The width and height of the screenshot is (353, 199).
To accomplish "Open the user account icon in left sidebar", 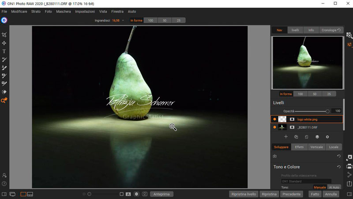I will 4,175.
